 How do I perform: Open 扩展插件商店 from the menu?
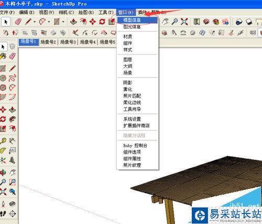137,126
